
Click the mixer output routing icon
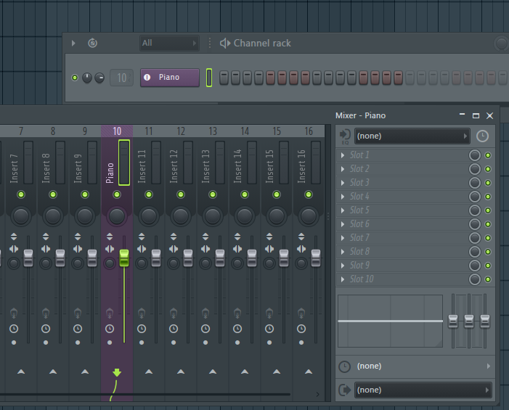tap(344, 390)
